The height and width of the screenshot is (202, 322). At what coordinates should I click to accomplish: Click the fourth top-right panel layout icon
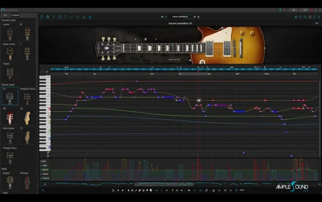(x=310, y=17)
